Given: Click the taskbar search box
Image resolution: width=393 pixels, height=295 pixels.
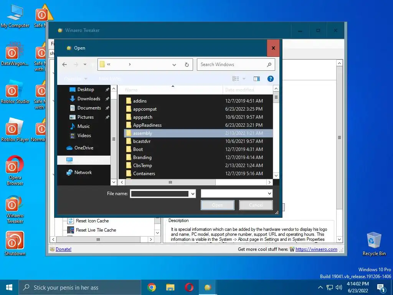Looking at the screenshot, I should pyautogui.click(x=80, y=287).
